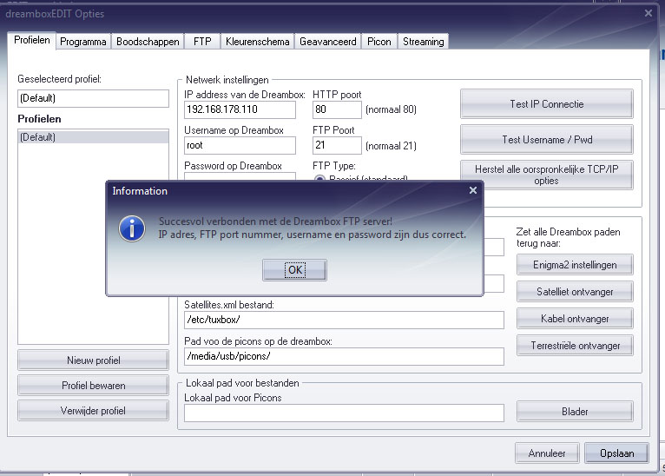Close the dreamboxEDIT Opties window
Viewport: 665px width, 476px height.
coord(648,13)
